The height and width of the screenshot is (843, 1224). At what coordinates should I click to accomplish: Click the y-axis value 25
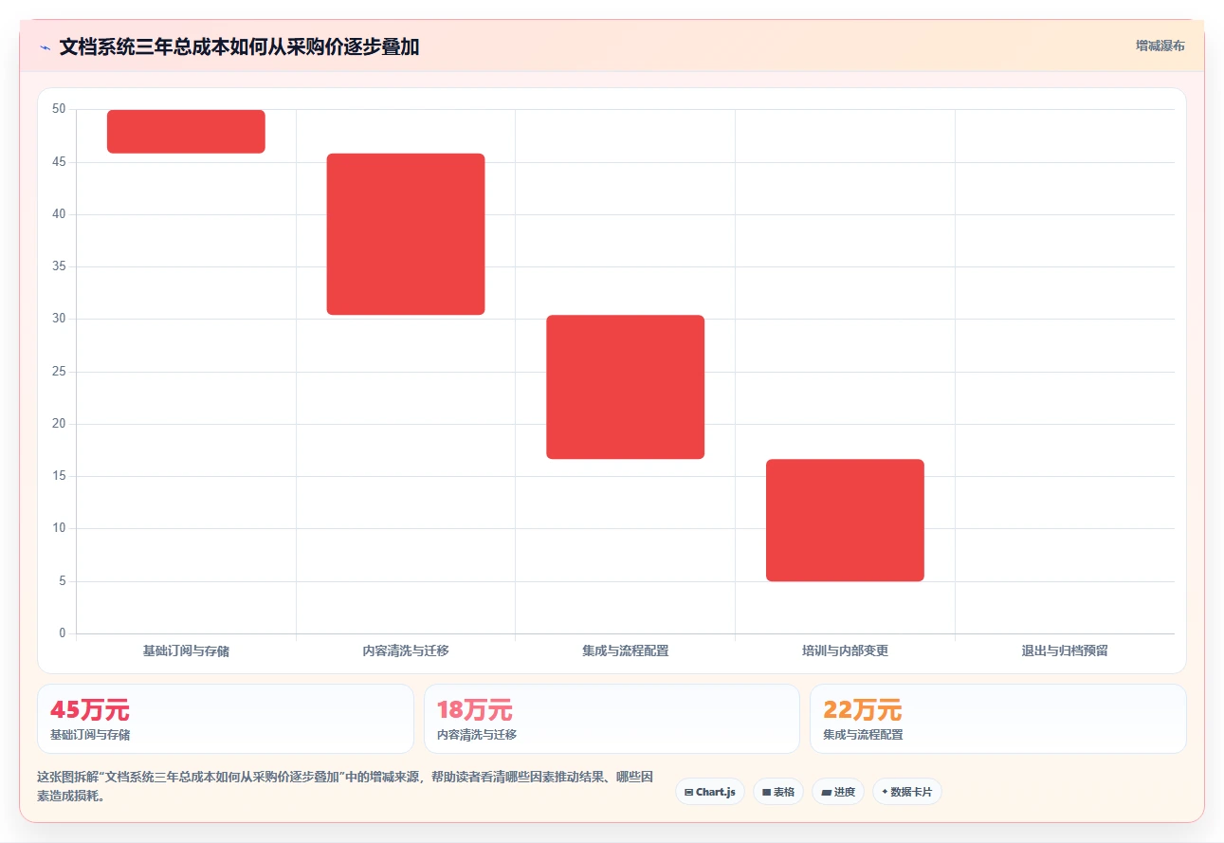coord(59,372)
